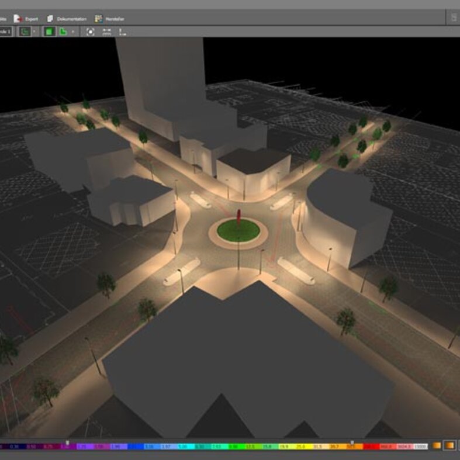Click the zoom-to-fit frame icon
Viewport: 460px width, 460px height.
point(90,32)
